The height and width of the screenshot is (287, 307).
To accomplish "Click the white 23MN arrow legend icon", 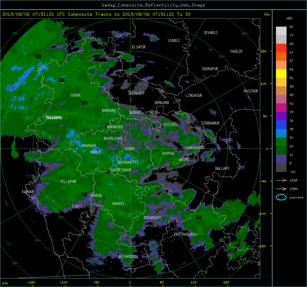I will pyautogui.click(x=281, y=189).
